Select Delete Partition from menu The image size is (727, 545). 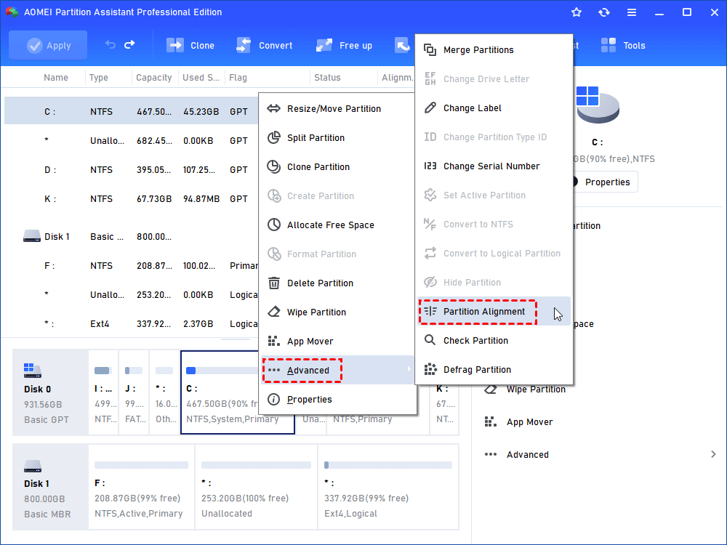(x=337, y=283)
